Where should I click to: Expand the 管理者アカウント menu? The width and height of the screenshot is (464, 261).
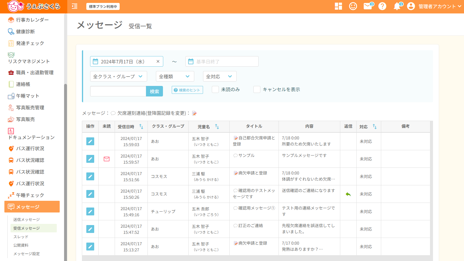[x=440, y=6]
